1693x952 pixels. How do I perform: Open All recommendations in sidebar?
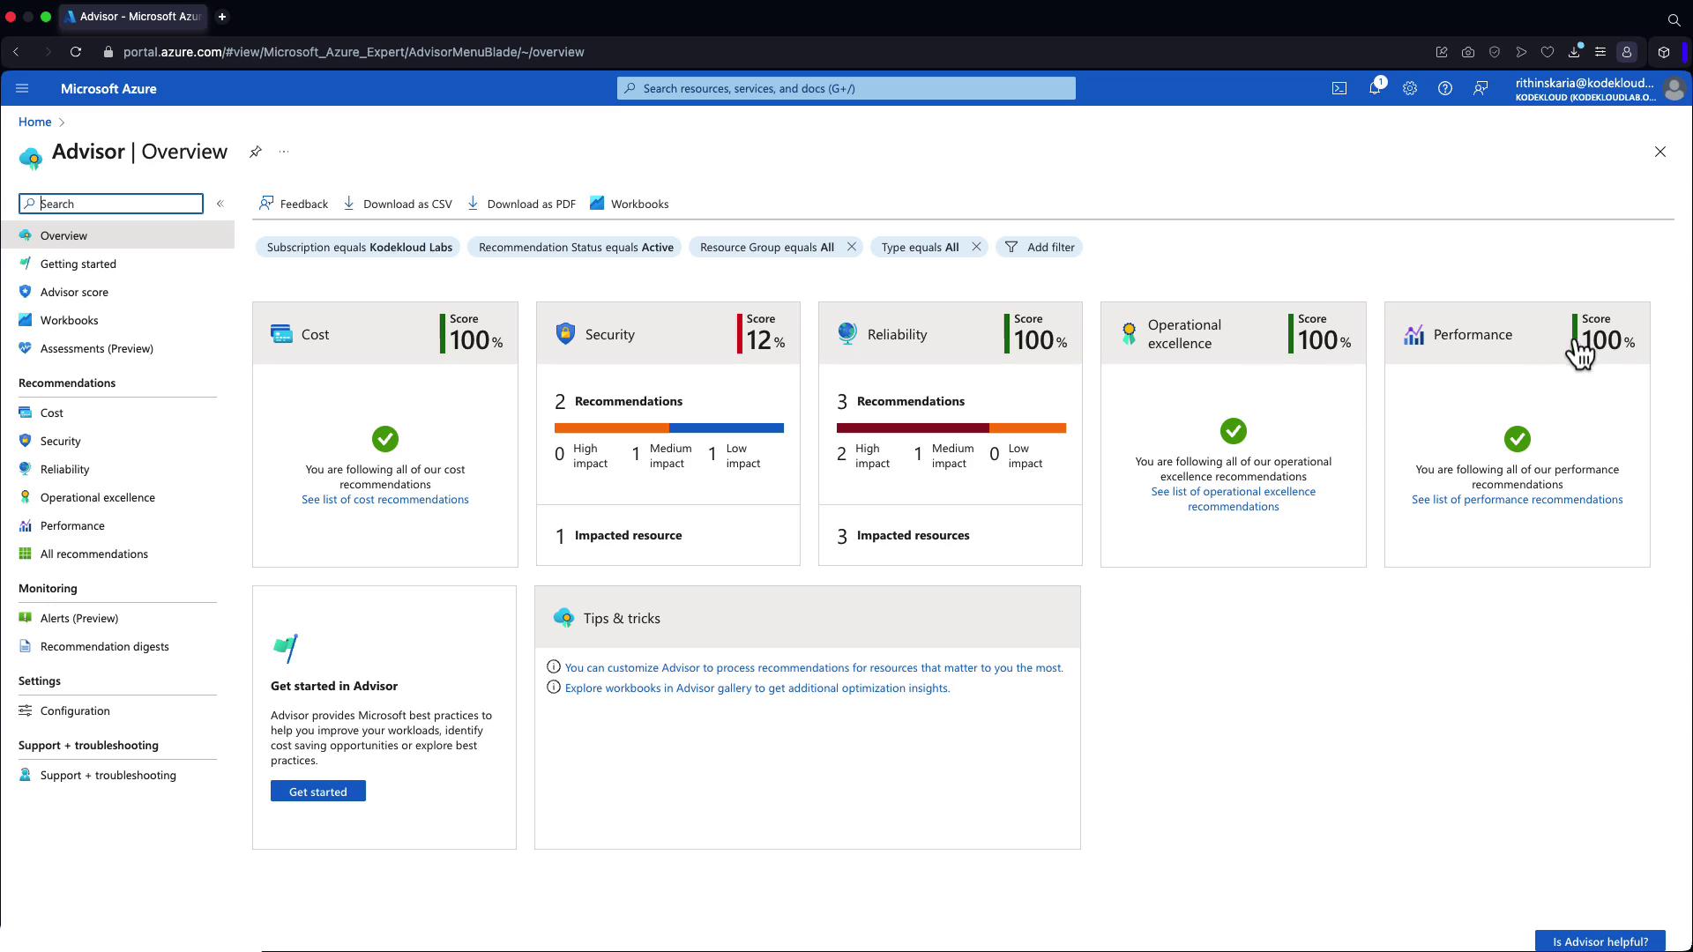93,554
